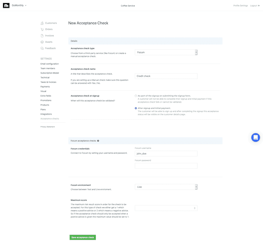Open Team members settings
The image size is (263, 247).
[x=48, y=68]
